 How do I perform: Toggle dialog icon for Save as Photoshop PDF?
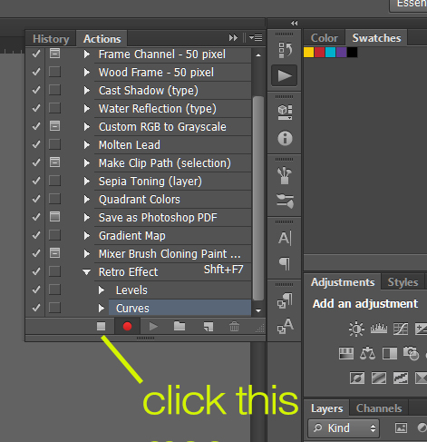54,217
